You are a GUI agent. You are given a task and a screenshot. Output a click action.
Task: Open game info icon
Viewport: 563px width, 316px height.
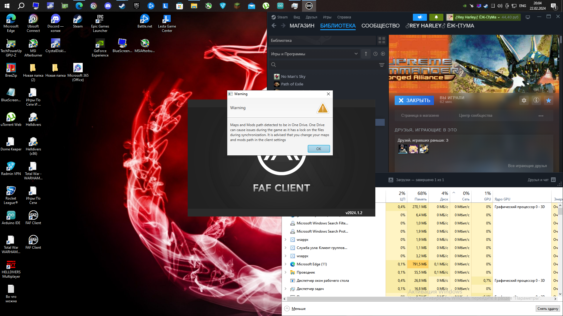[536, 100]
